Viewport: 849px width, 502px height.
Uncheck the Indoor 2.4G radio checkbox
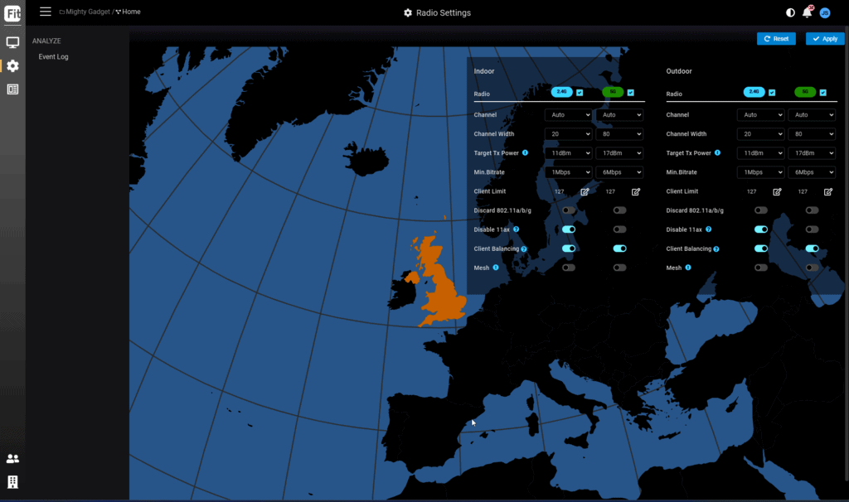(580, 92)
